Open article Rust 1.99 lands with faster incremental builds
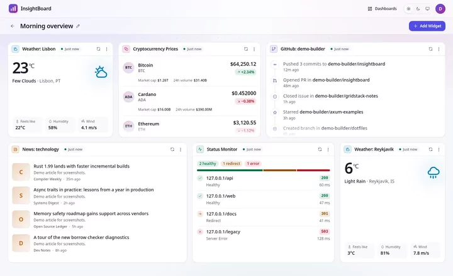The image size is (453, 276). click(81, 166)
